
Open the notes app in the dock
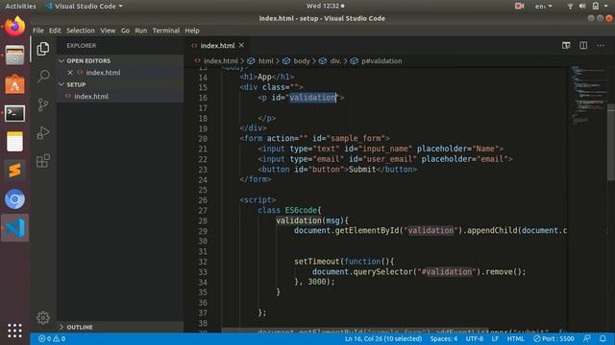[15, 142]
